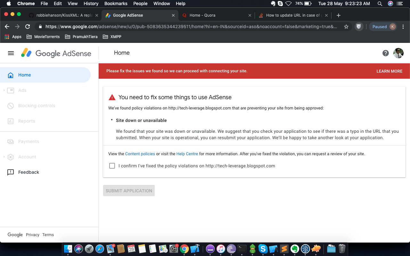Open the Reports section

[27, 121]
